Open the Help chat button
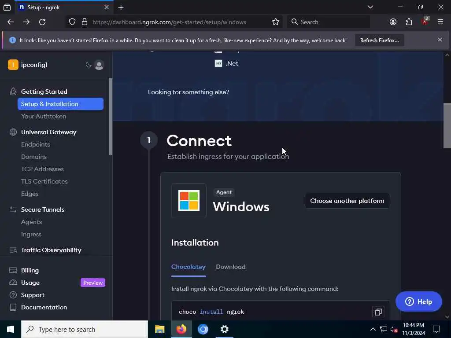This screenshot has height=338, width=451. [418, 301]
